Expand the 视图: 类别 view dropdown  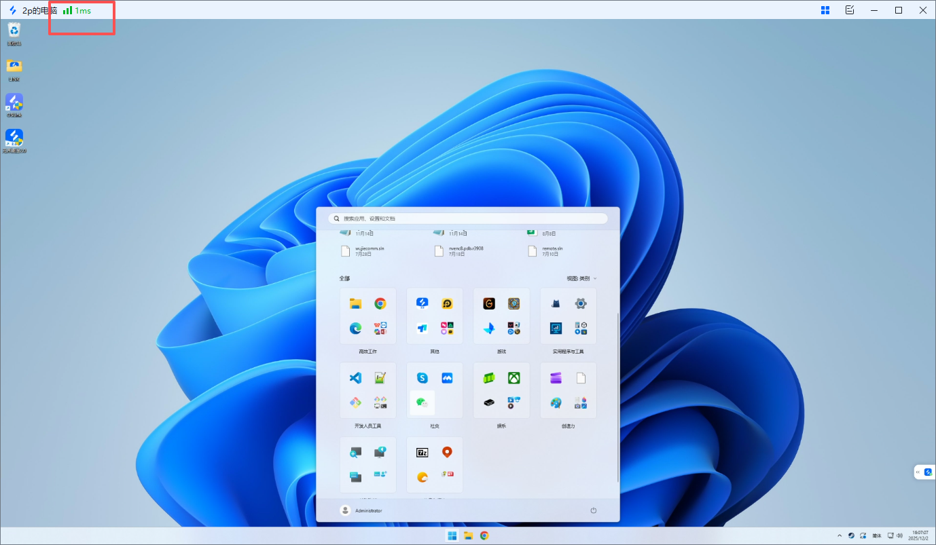(582, 278)
